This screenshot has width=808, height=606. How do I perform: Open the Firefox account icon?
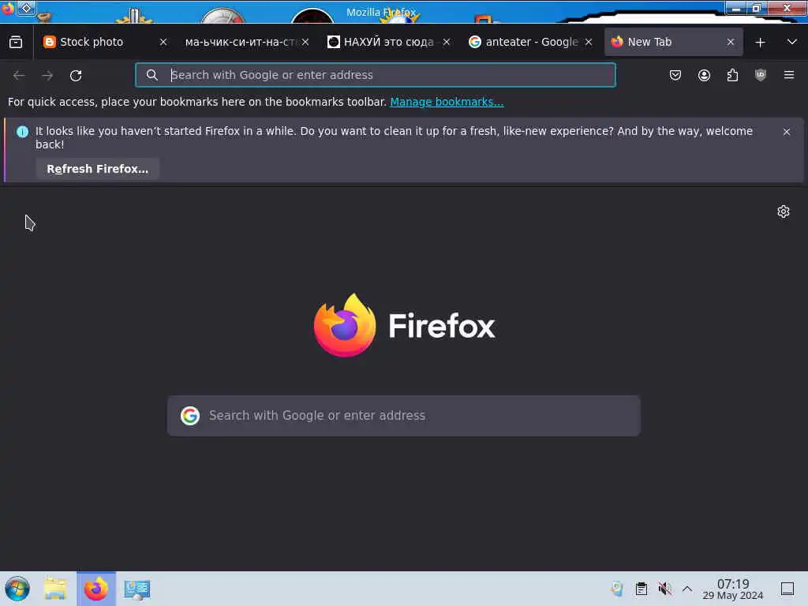pos(704,75)
